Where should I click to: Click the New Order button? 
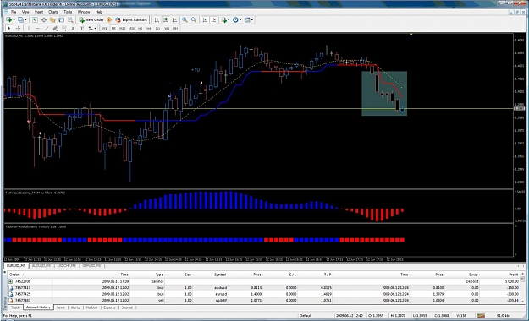(x=91, y=20)
